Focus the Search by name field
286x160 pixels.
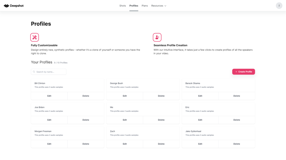click(49, 72)
